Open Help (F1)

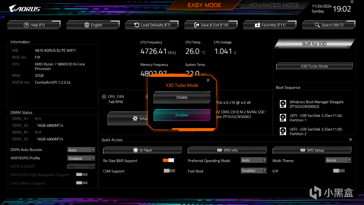(34, 25)
